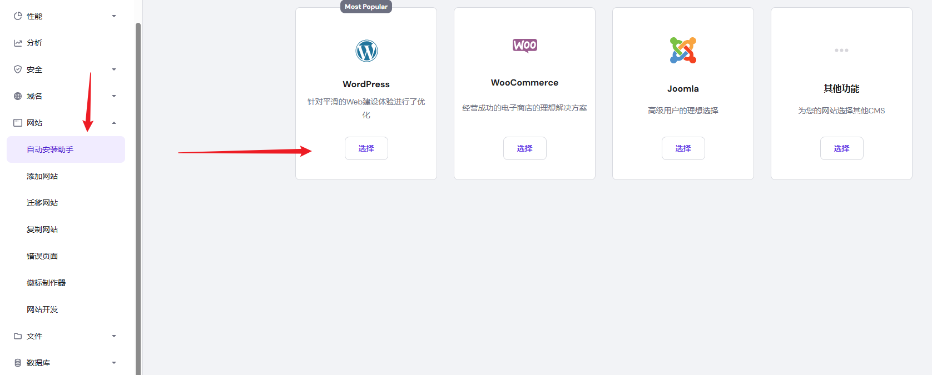Click the 数据库 sidebar label

click(38, 363)
